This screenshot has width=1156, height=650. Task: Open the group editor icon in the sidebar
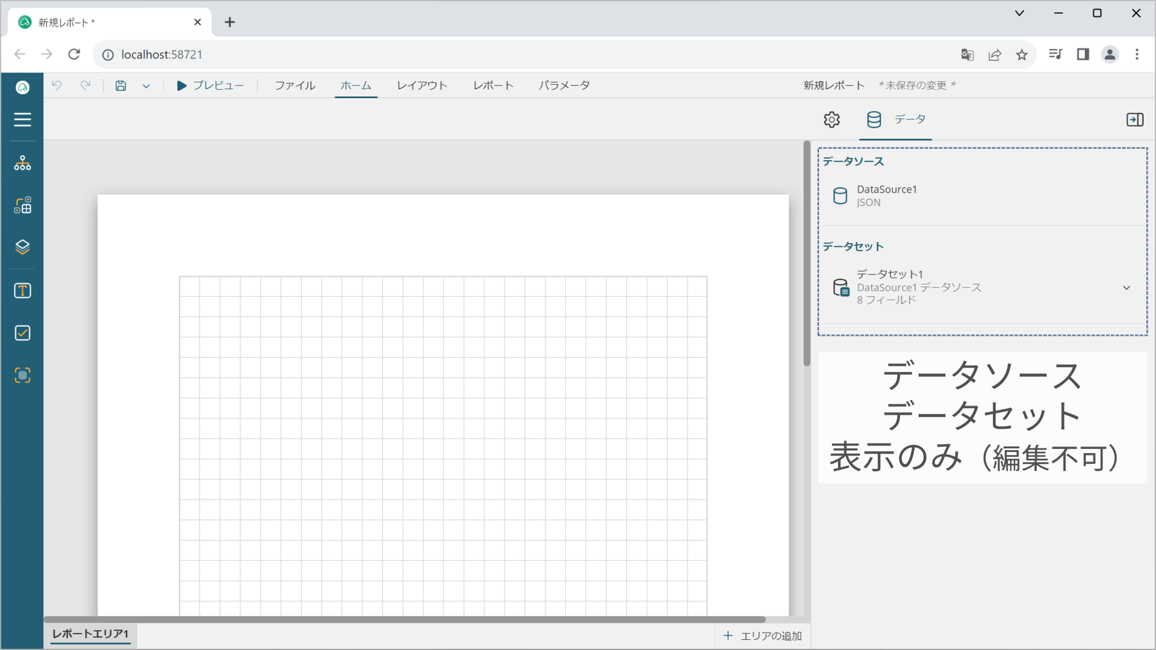coord(22,205)
